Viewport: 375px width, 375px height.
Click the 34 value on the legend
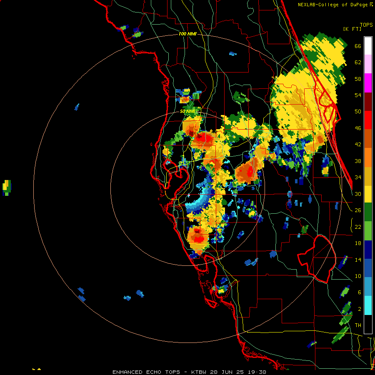(x=358, y=177)
